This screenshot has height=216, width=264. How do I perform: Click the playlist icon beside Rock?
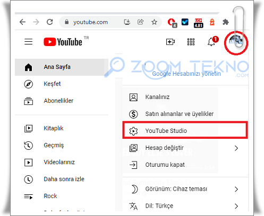pyautogui.click(x=28, y=196)
